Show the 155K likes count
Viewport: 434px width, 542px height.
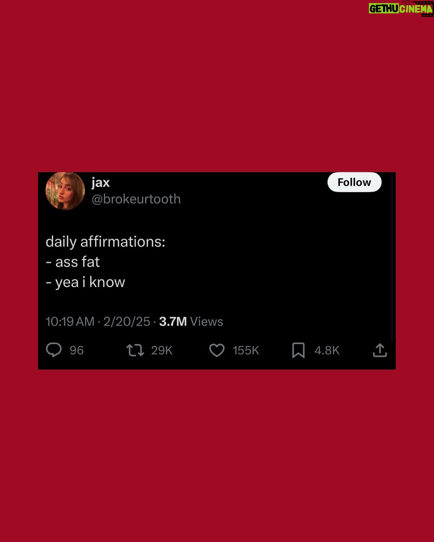tap(246, 350)
